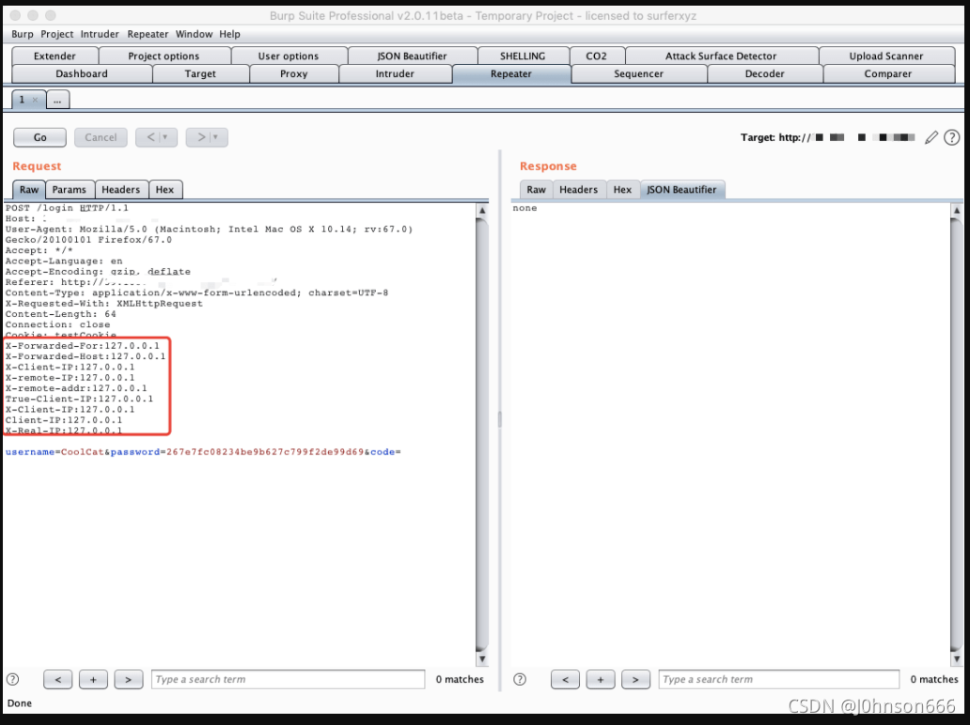
Task: Select the Repeater tool tab
Action: click(511, 73)
